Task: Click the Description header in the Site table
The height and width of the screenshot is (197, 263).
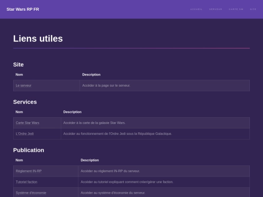Action: [x=91, y=74]
